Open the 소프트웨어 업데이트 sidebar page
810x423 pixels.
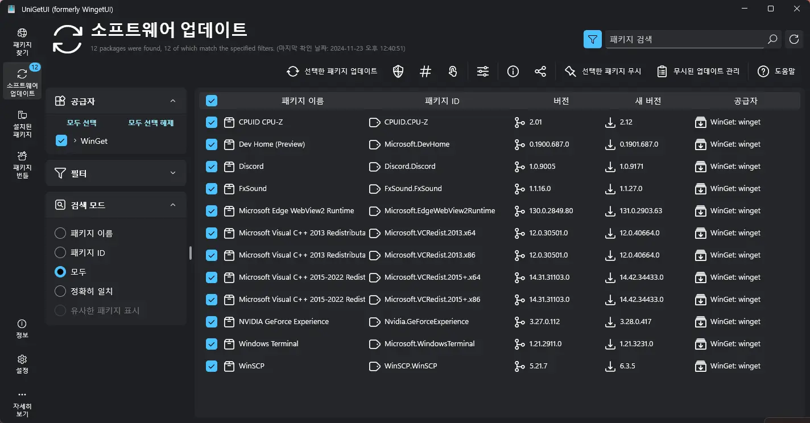(22, 81)
